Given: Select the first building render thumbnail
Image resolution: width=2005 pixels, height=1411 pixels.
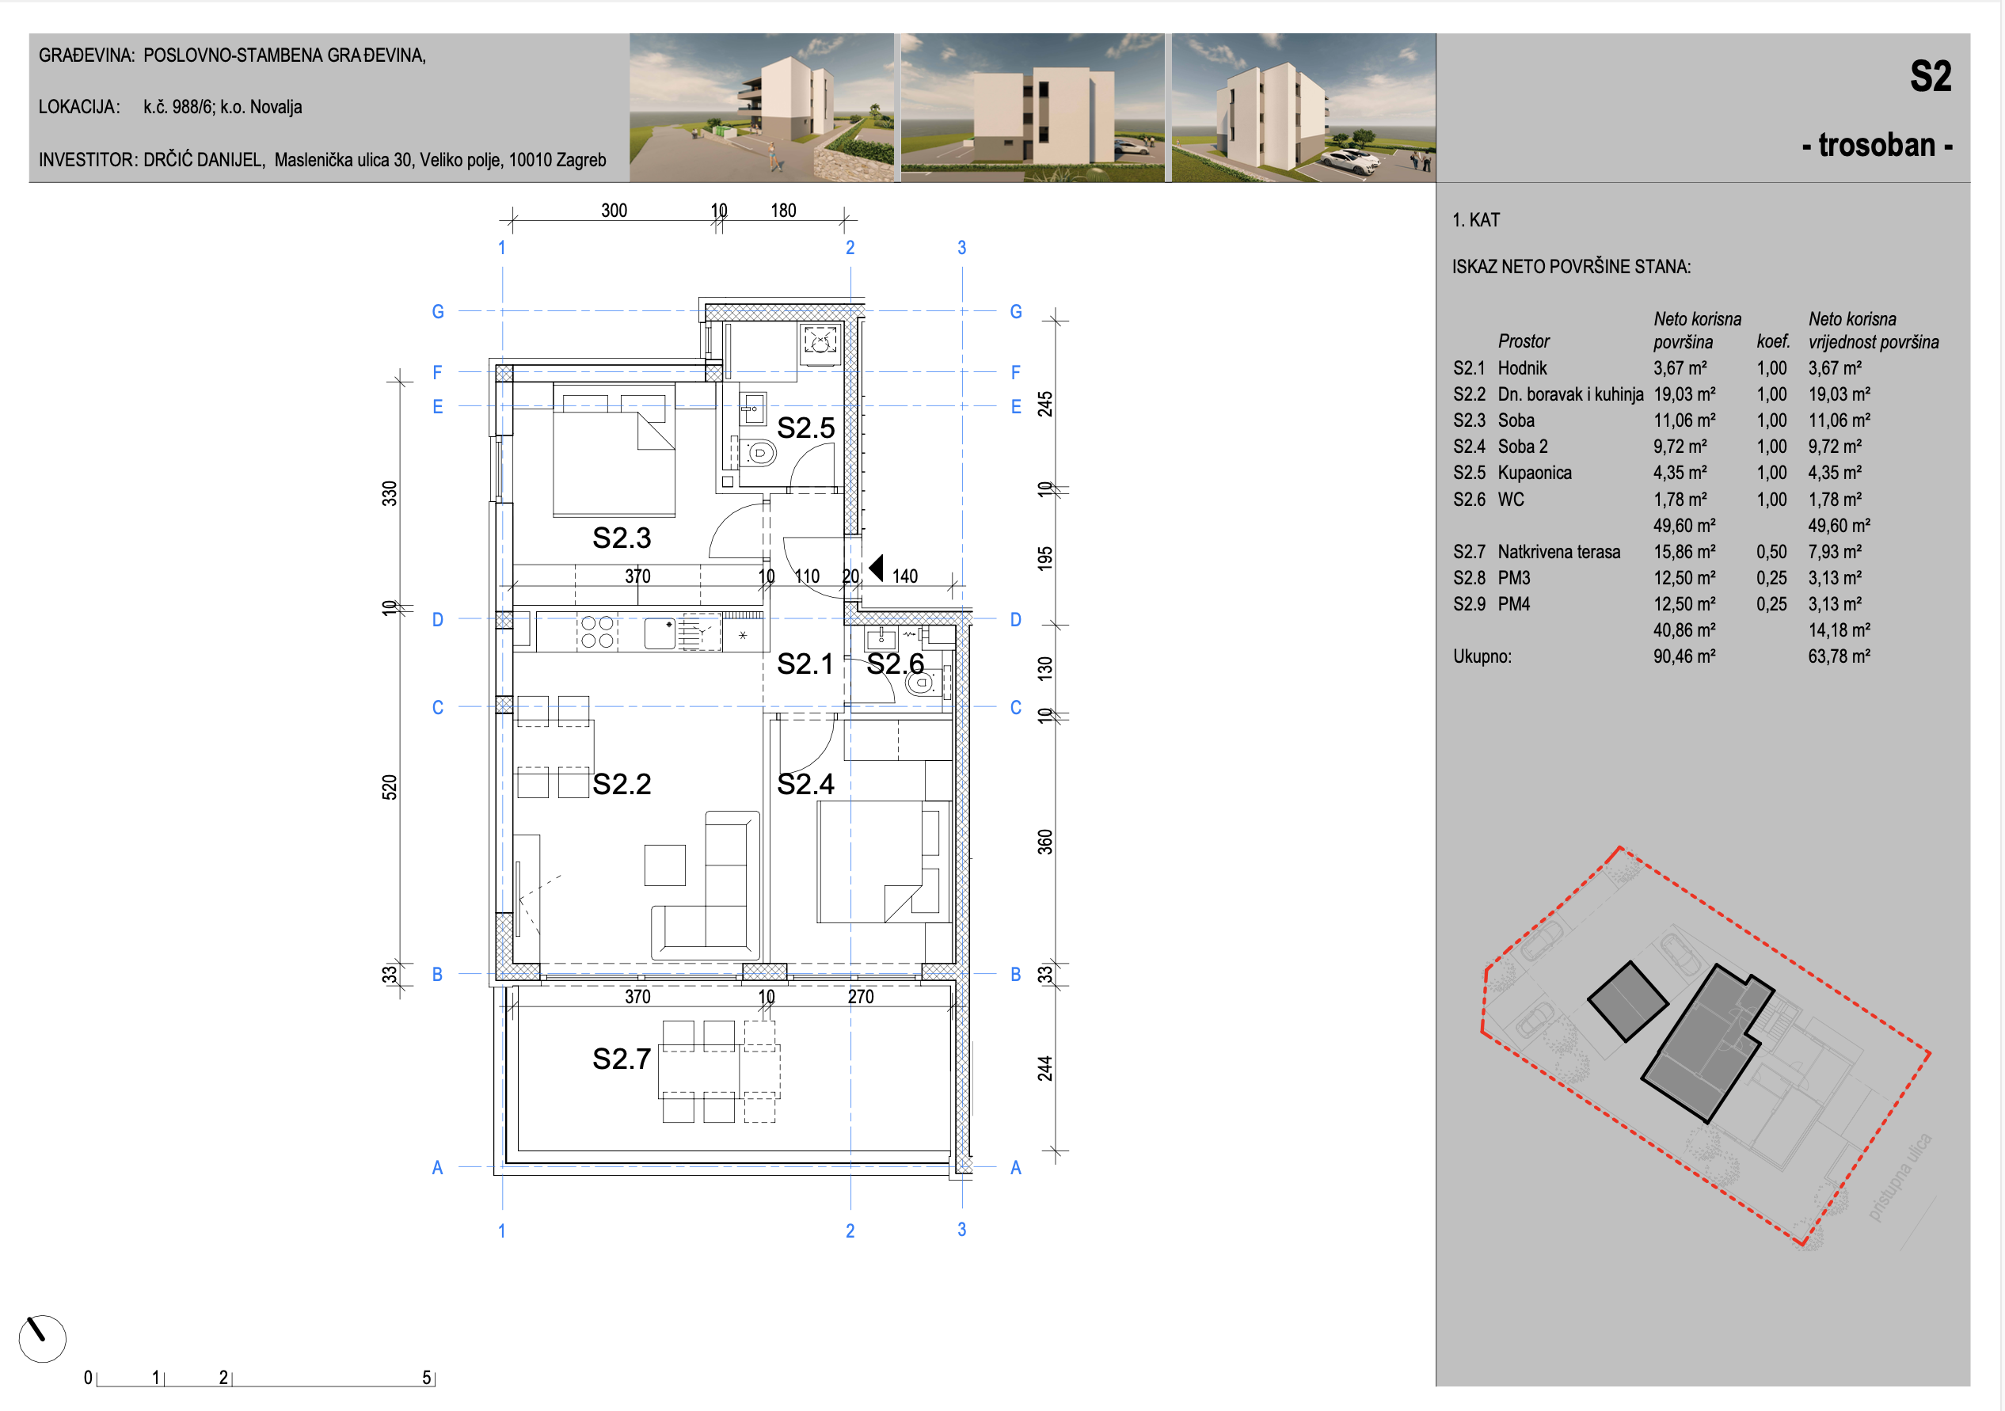Looking at the screenshot, I should coord(762,108).
